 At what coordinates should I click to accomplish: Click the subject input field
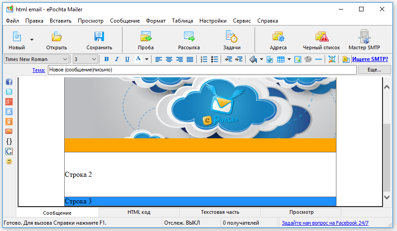(202, 70)
